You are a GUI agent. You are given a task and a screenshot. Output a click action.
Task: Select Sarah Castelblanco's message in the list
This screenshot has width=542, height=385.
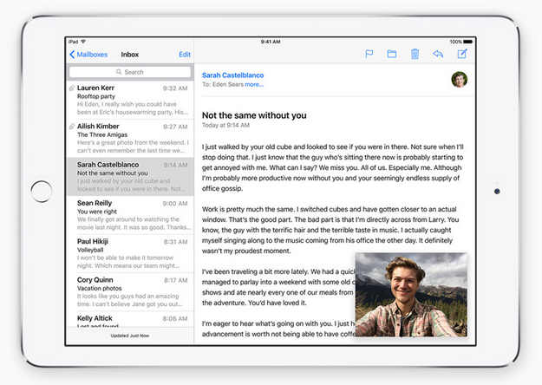coord(130,177)
